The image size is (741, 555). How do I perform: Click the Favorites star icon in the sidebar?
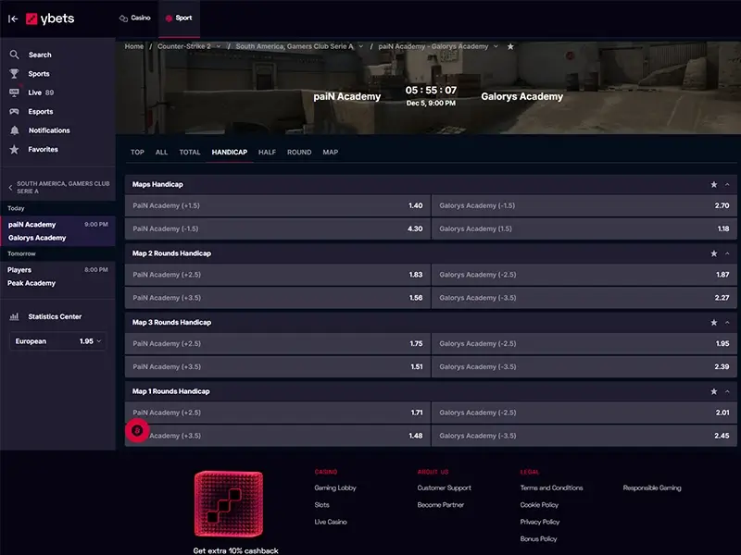pyautogui.click(x=15, y=149)
